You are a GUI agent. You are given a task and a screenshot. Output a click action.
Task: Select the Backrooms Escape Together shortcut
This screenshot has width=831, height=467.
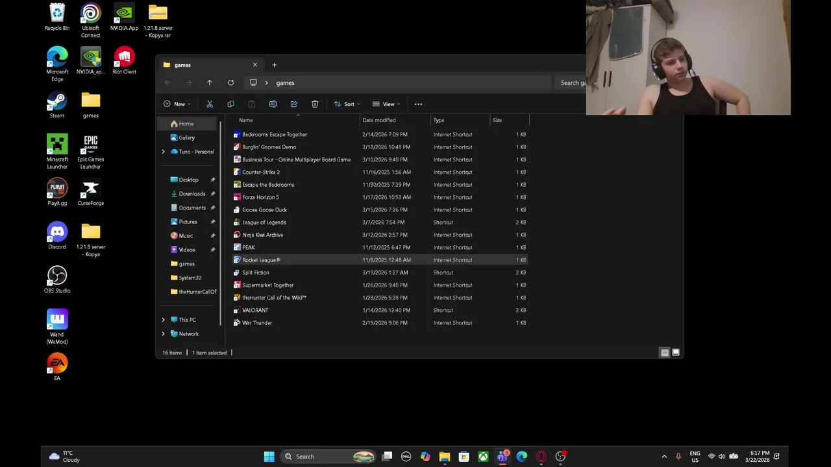coord(380,134)
